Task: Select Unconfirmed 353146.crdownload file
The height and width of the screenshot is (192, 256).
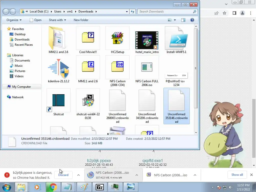Action: tap(176, 106)
